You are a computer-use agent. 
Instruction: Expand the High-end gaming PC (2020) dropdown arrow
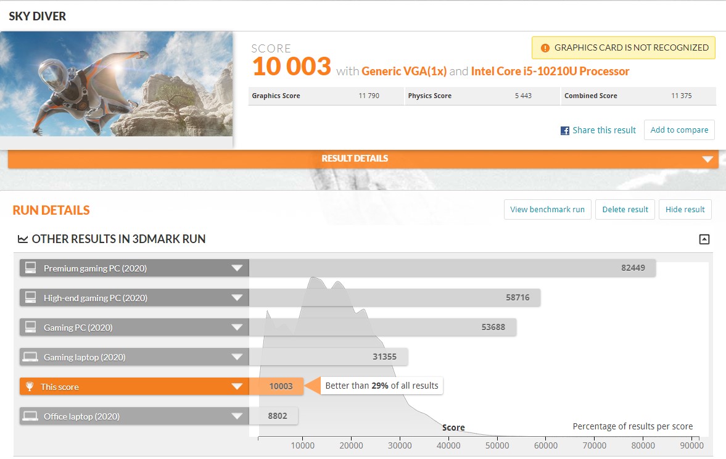tap(237, 298)
